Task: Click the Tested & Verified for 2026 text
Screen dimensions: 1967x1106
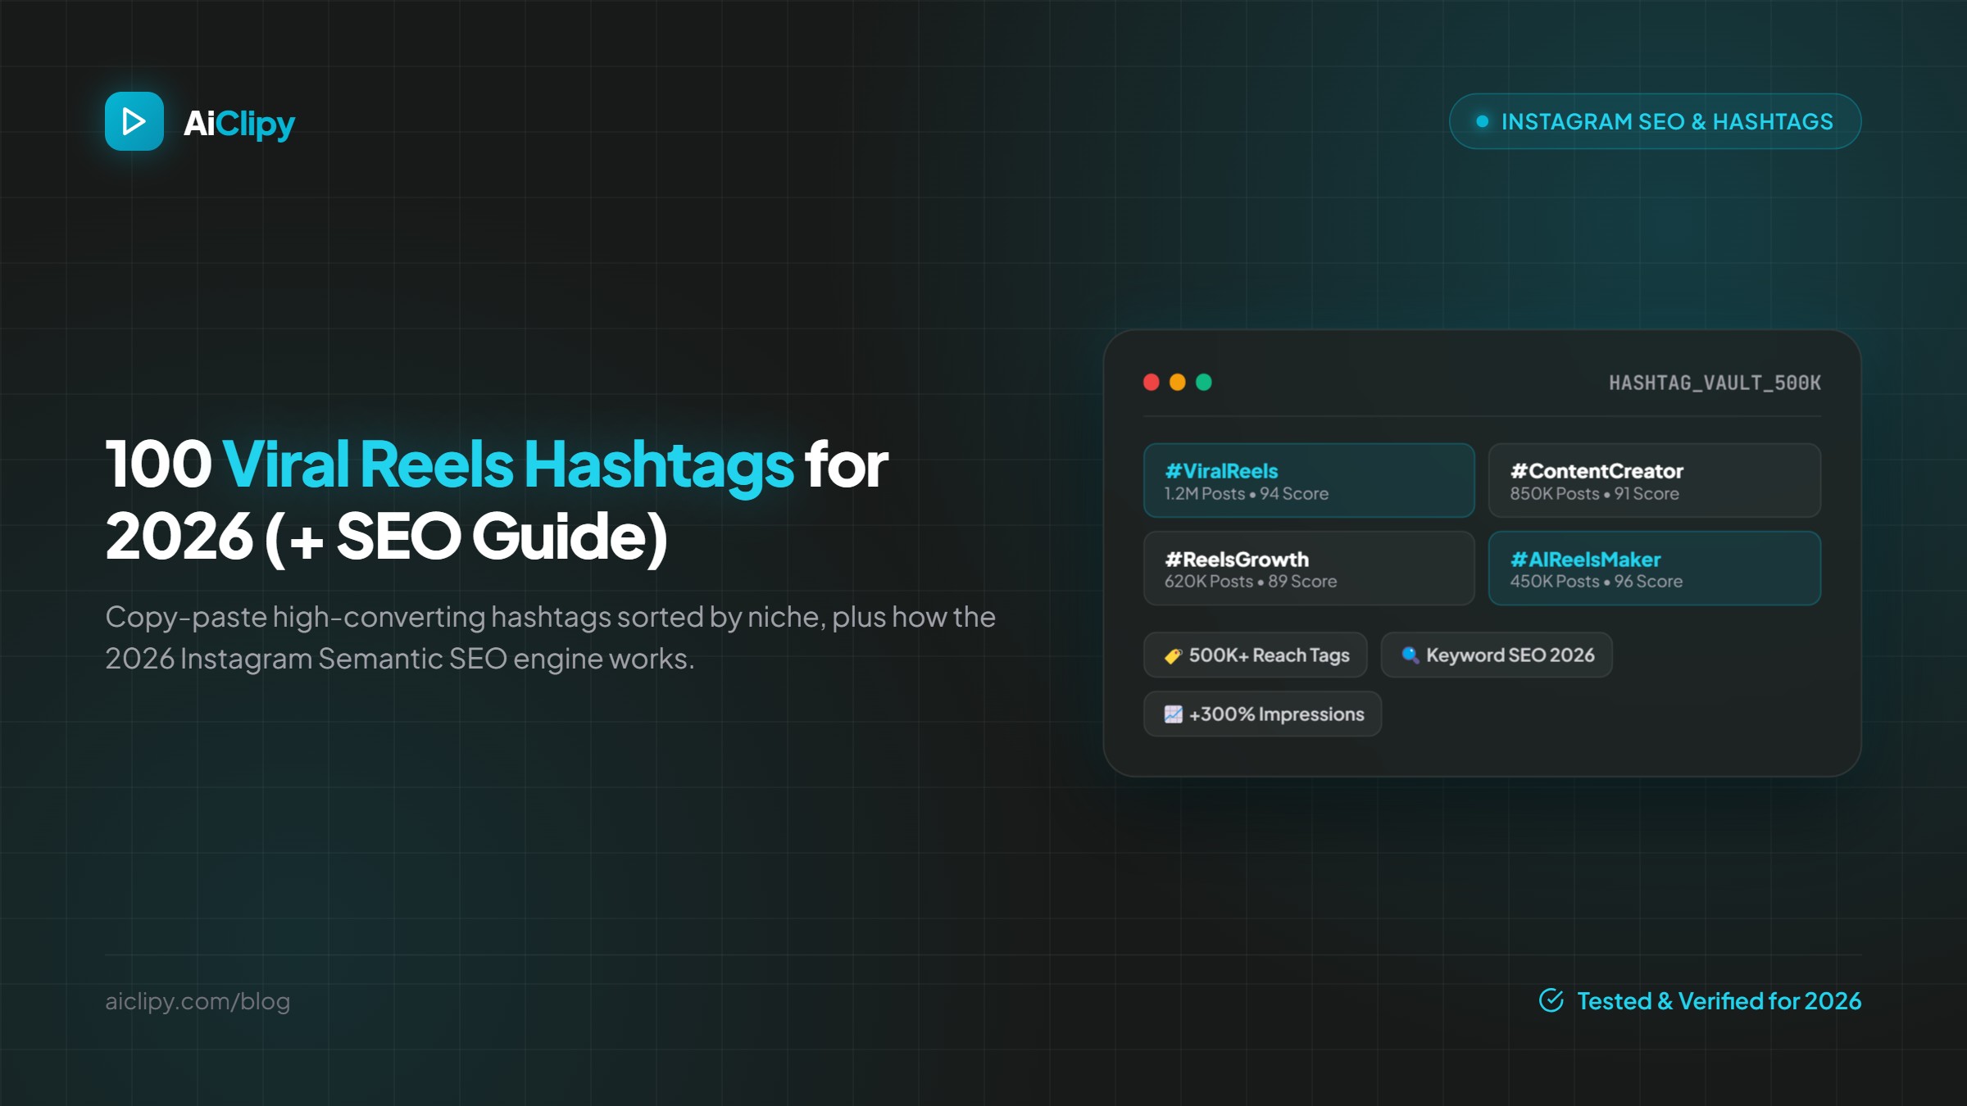Action: pyautogui.click(x=1719, y=1001)
